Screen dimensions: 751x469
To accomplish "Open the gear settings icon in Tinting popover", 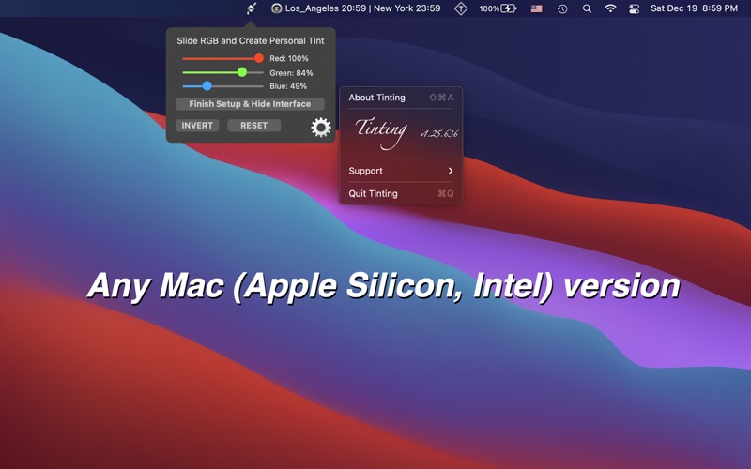I will point(321,128).
